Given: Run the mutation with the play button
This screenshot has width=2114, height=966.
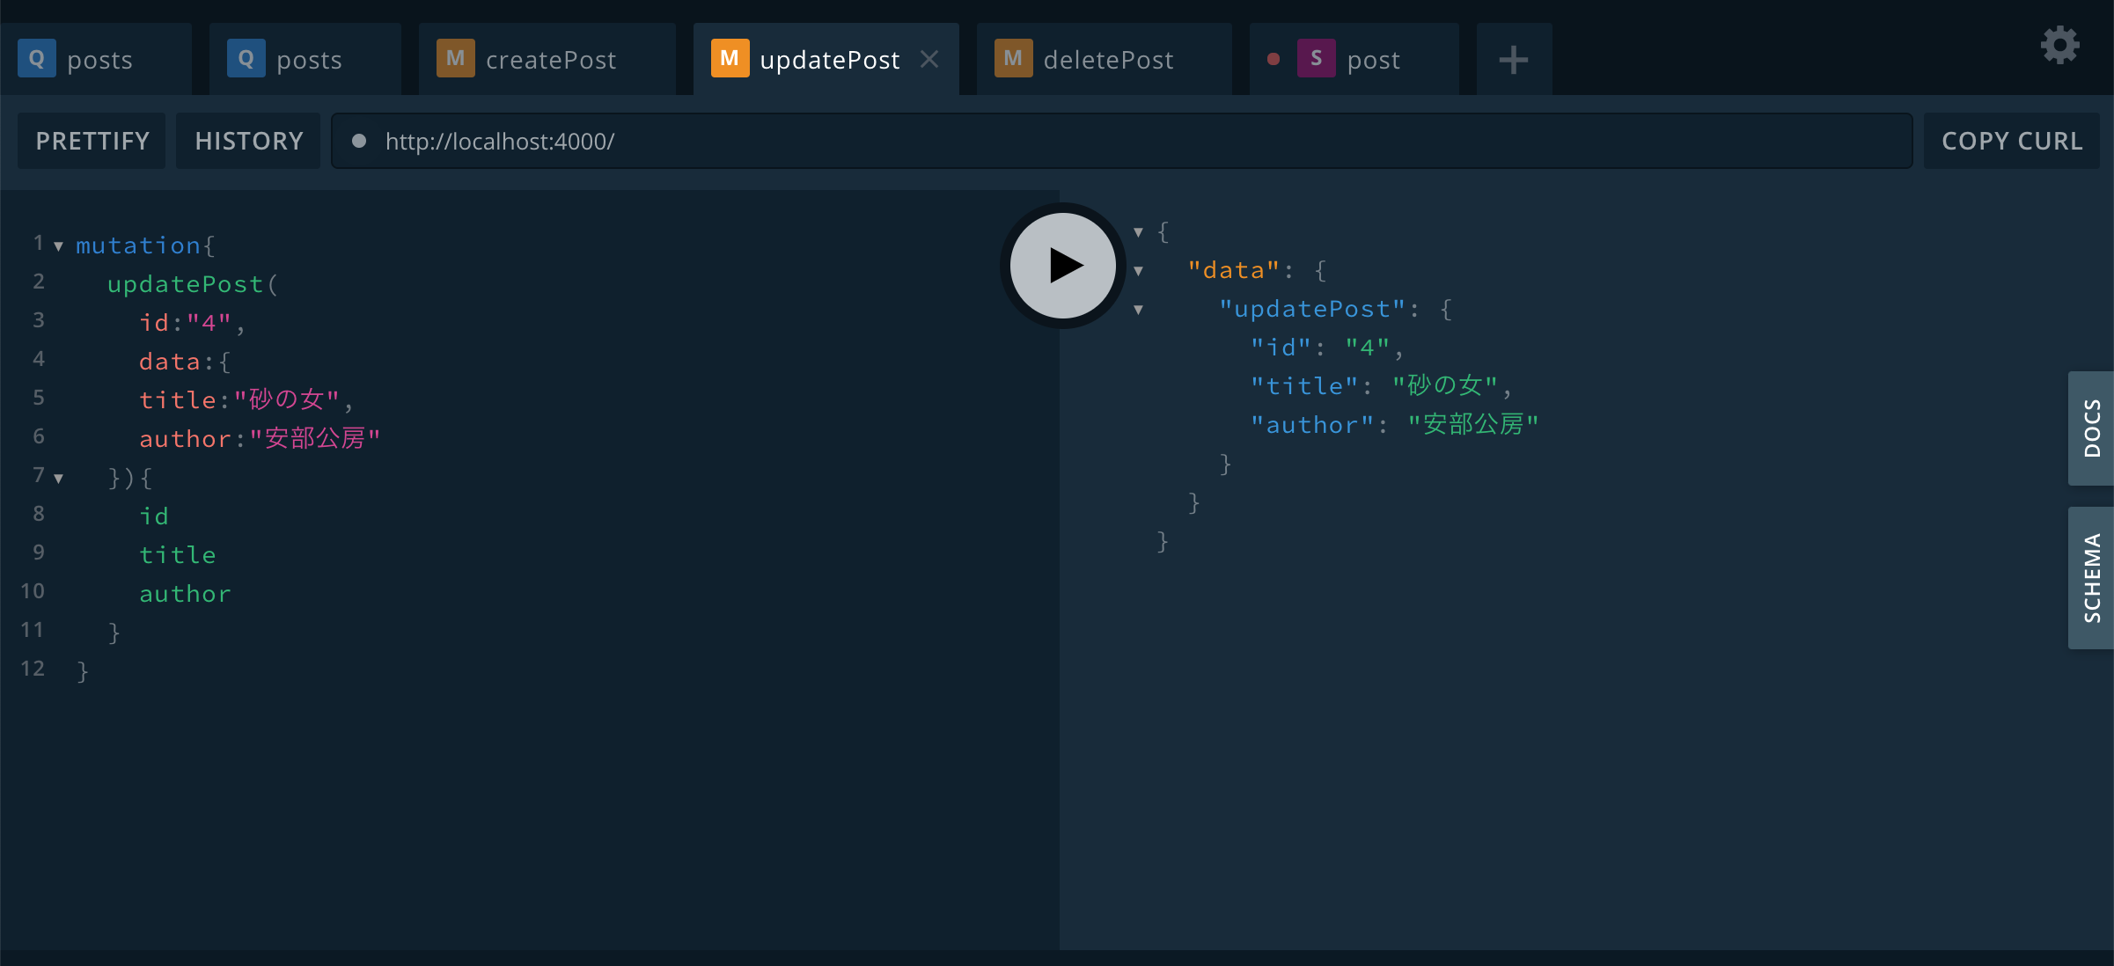Looking at the screenshot, I should pyautogui.click(x=1063, y=266).
